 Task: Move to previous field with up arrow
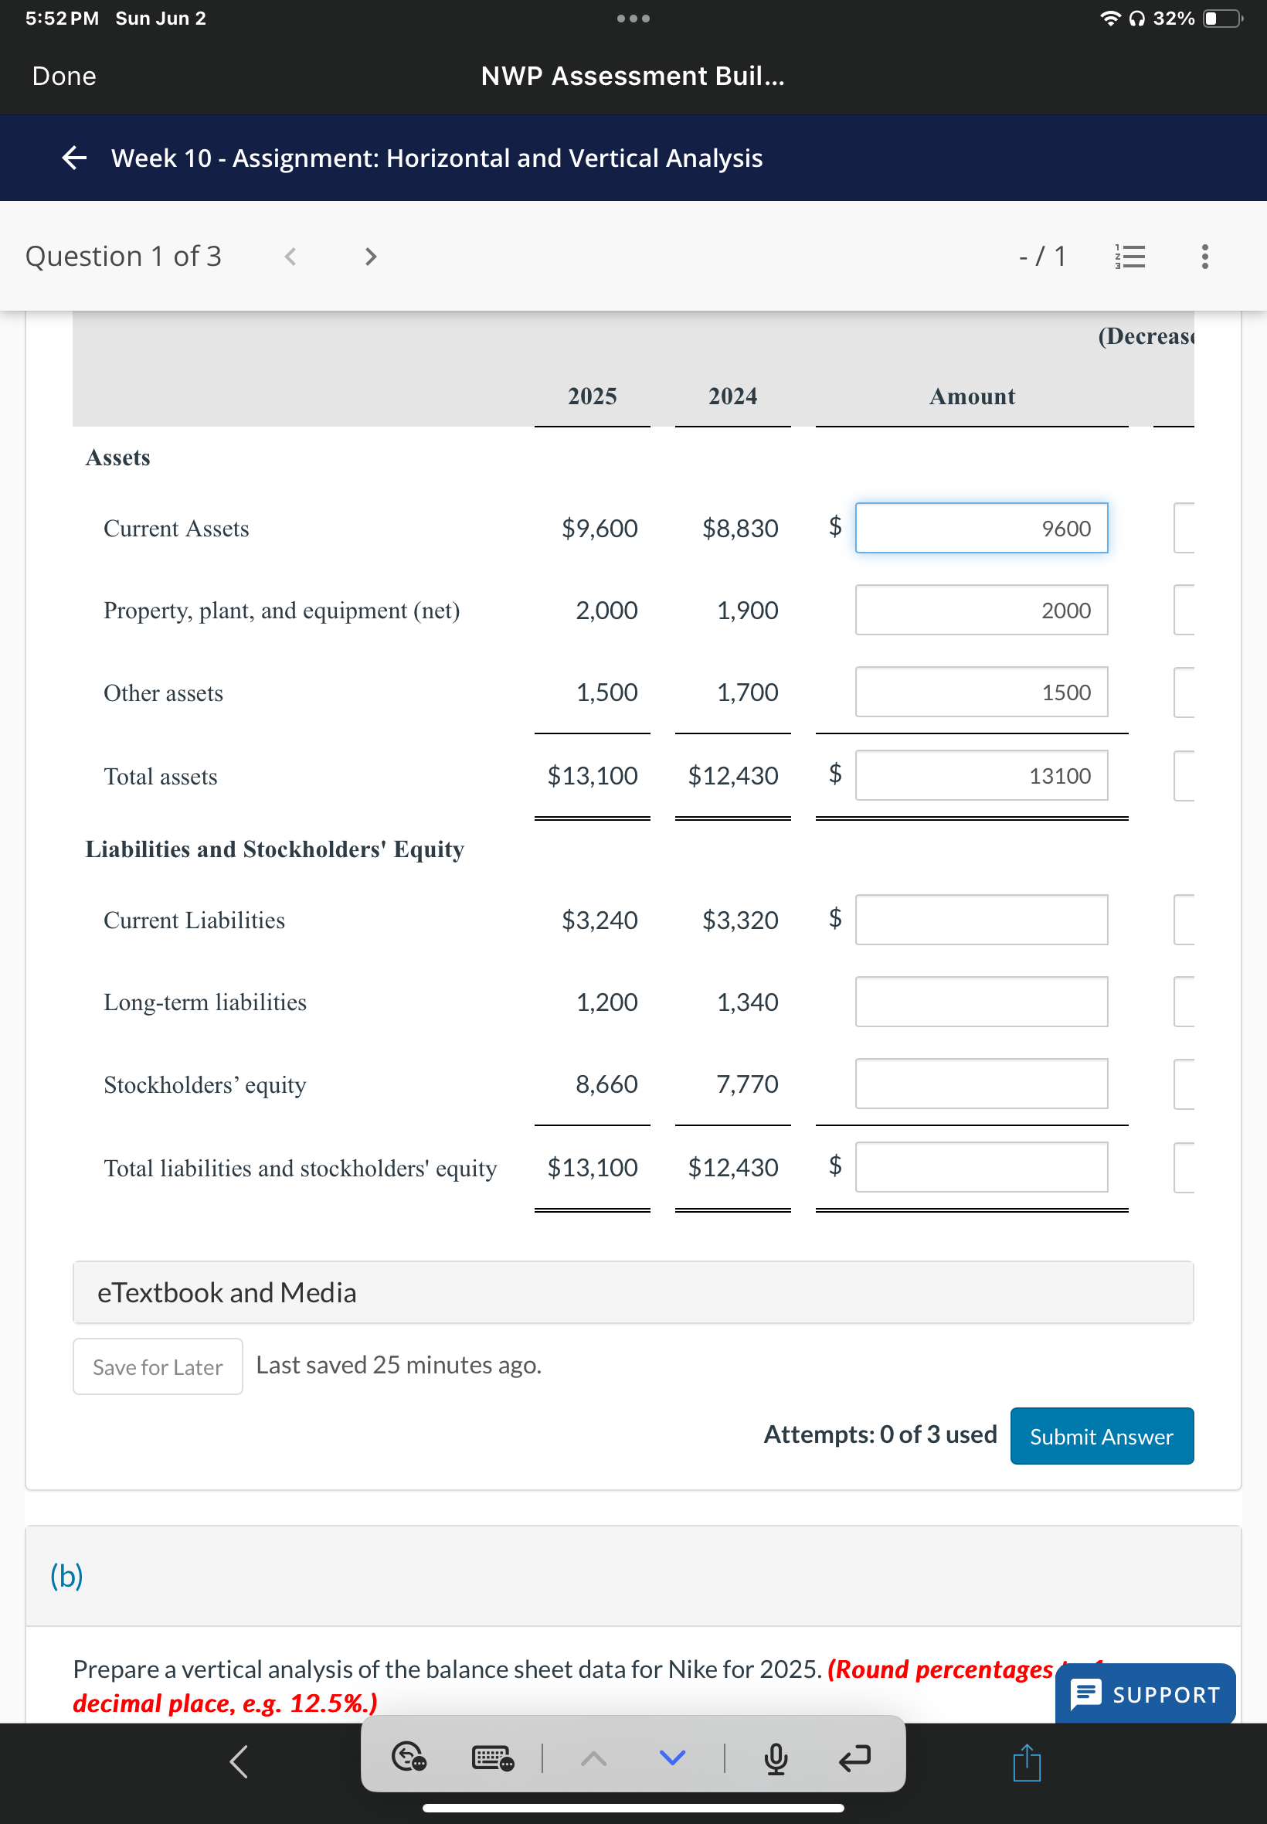(x=594, y=1758)
